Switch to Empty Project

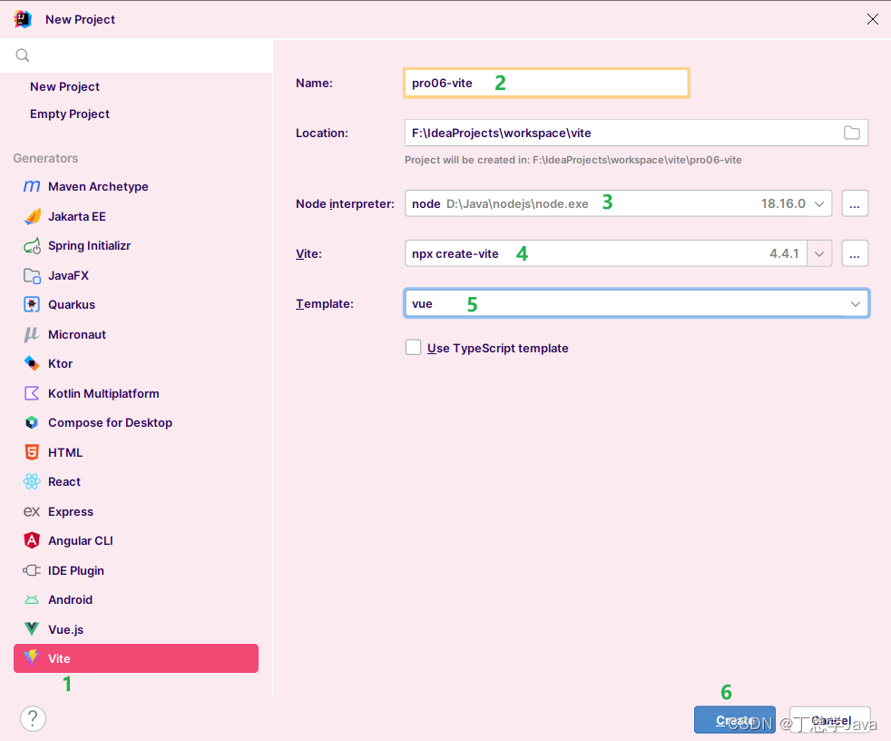click(x=70, y=114)
